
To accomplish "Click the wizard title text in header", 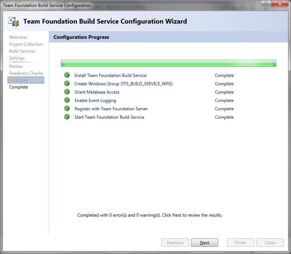I will coord(105,21).
